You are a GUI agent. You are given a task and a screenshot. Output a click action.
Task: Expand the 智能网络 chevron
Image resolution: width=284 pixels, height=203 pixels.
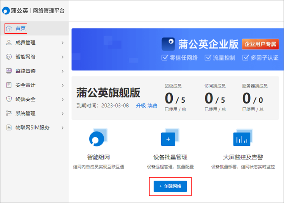(62, 57)
